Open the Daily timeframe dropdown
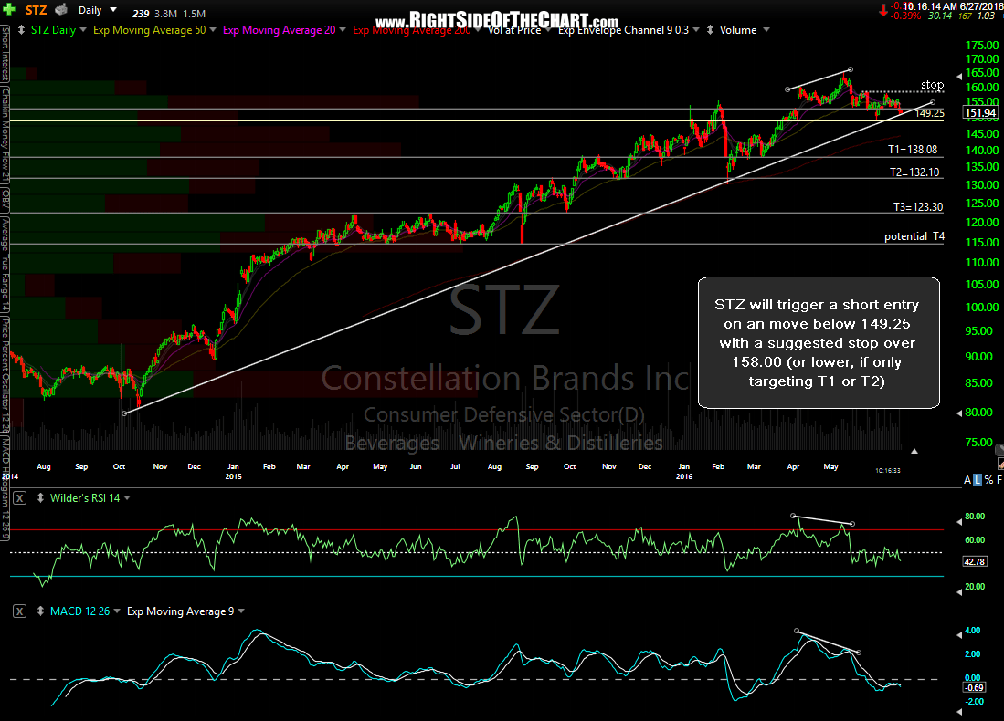 click(x=113, y=10)
